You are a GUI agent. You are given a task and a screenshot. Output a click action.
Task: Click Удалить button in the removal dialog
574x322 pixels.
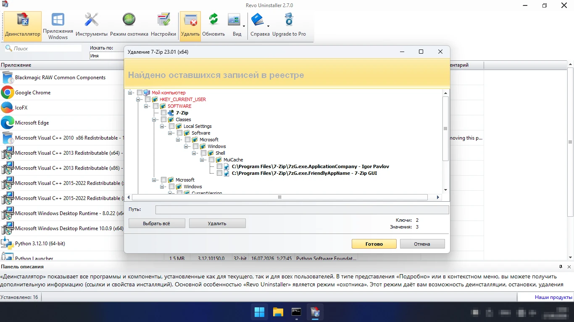coord(217,223)
